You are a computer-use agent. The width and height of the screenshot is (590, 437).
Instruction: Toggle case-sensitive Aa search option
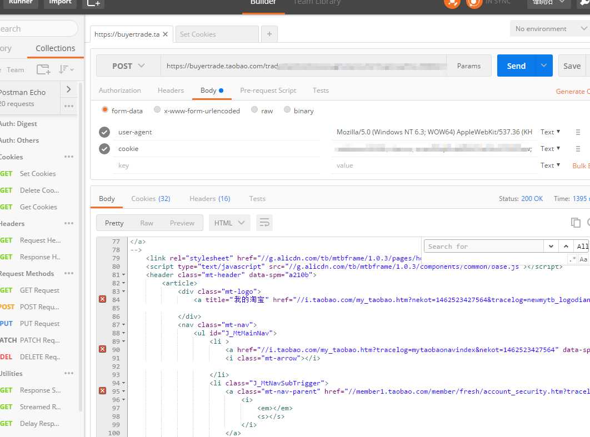[x=583, y=259]
